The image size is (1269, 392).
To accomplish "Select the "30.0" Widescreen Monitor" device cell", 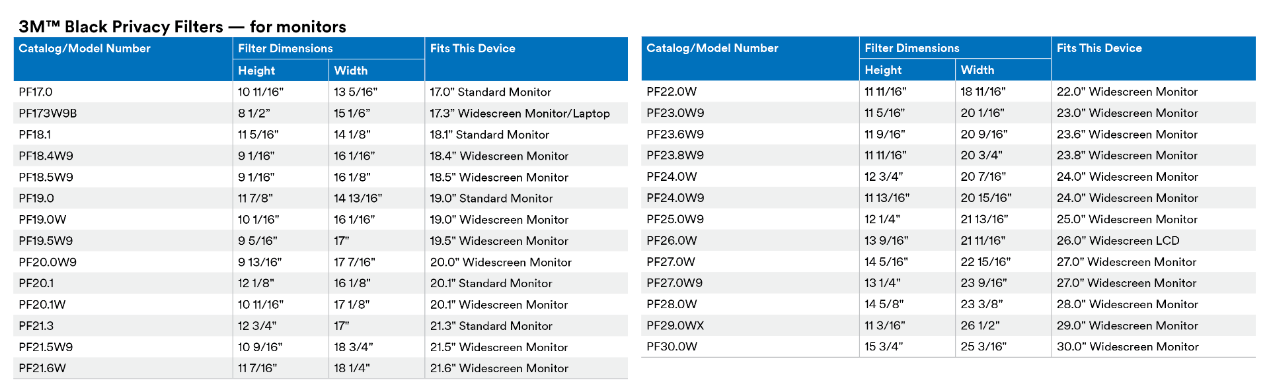I will (x=1127, y=346).
